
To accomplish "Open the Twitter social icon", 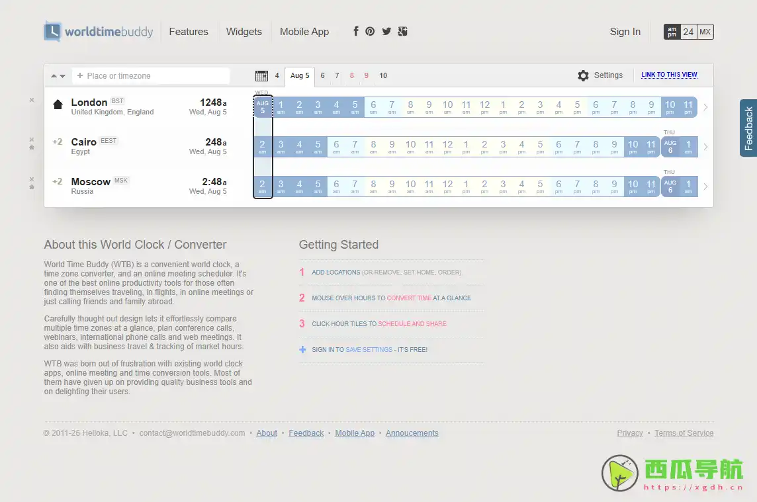I will click(x=386, y=31).
